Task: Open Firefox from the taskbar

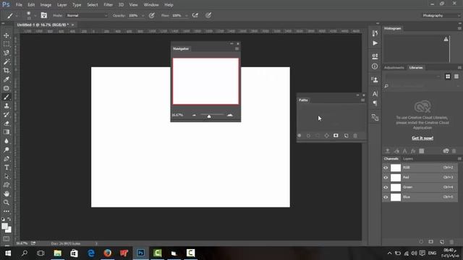Action: [x=108, y=253]
